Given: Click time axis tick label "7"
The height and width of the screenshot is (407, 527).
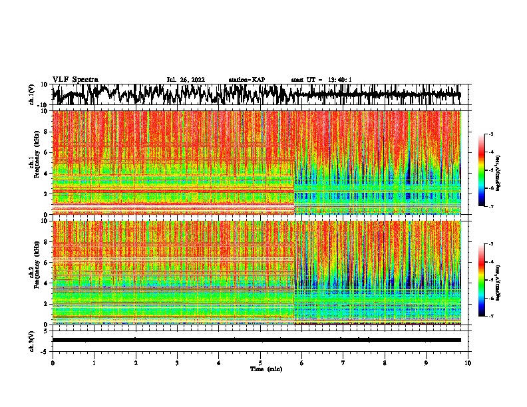Looking at the screenshot, I should point(343,363).
